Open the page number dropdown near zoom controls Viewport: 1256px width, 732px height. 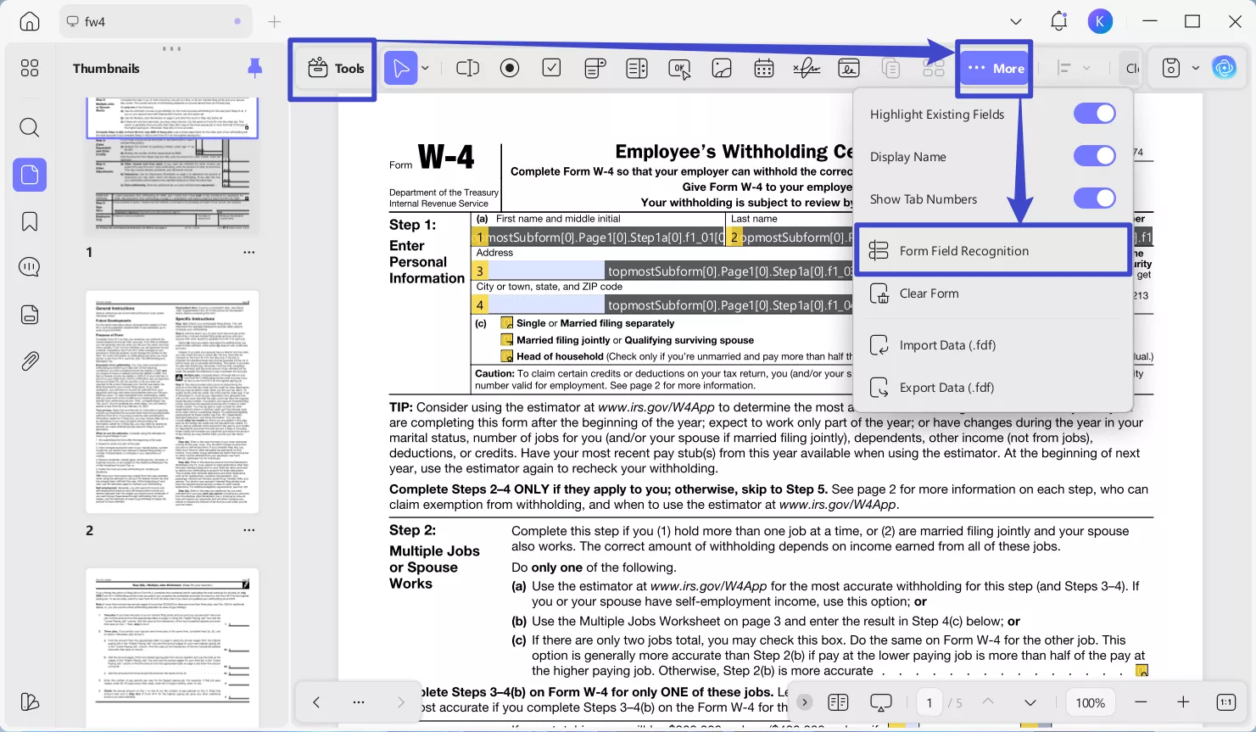point(1030,702)
